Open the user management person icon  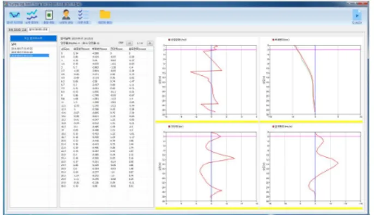pyautogui.click(x=66, y=15)
